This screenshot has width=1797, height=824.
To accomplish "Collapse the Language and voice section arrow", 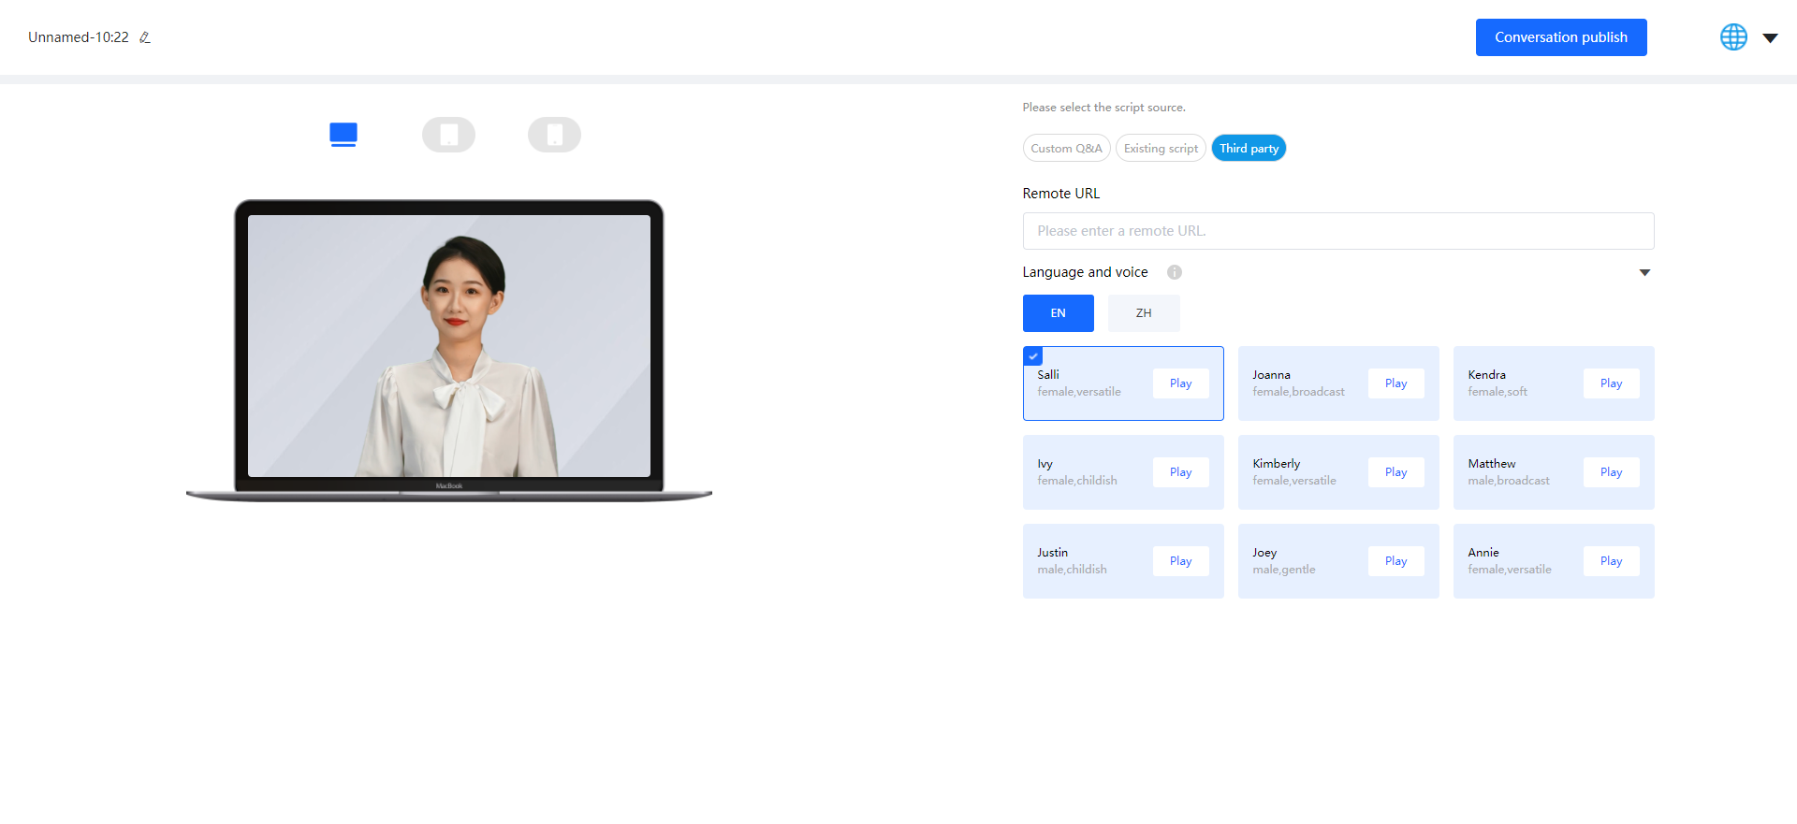I will coord(1644,272).
